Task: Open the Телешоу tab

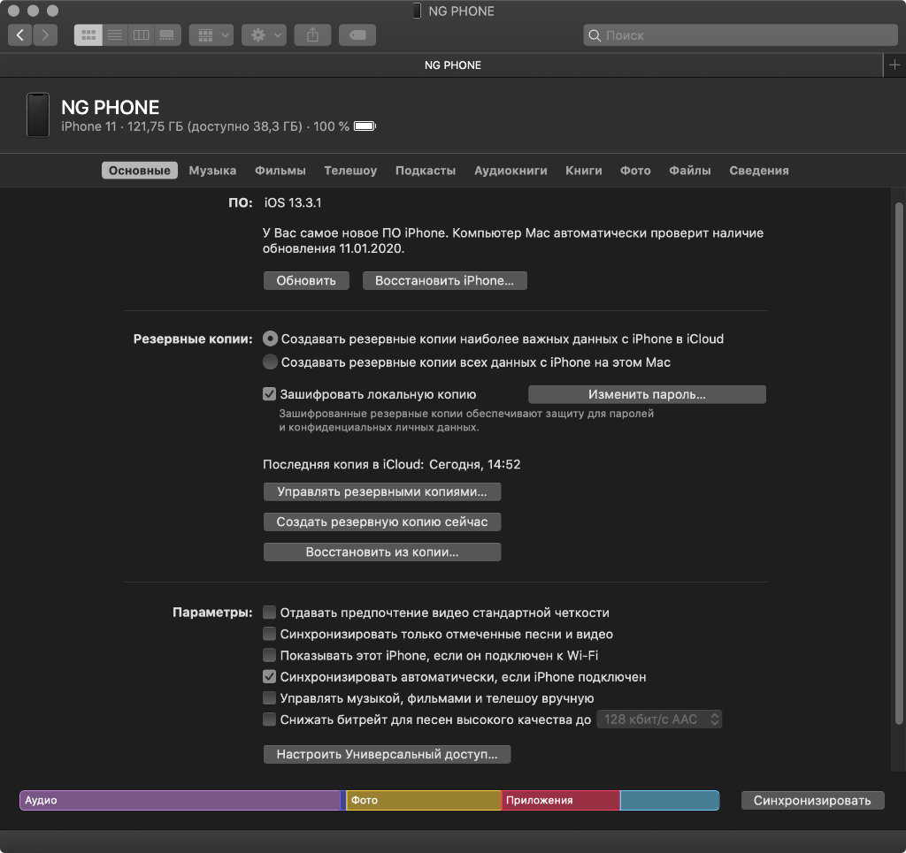Action: click(x=350, y=171)
